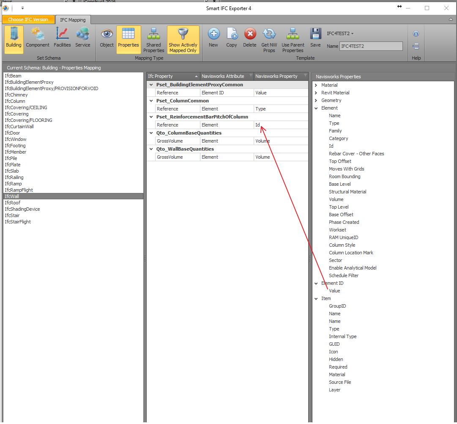Select the Building set schema icon
The image size is (457, 424).
coord(14,38)
